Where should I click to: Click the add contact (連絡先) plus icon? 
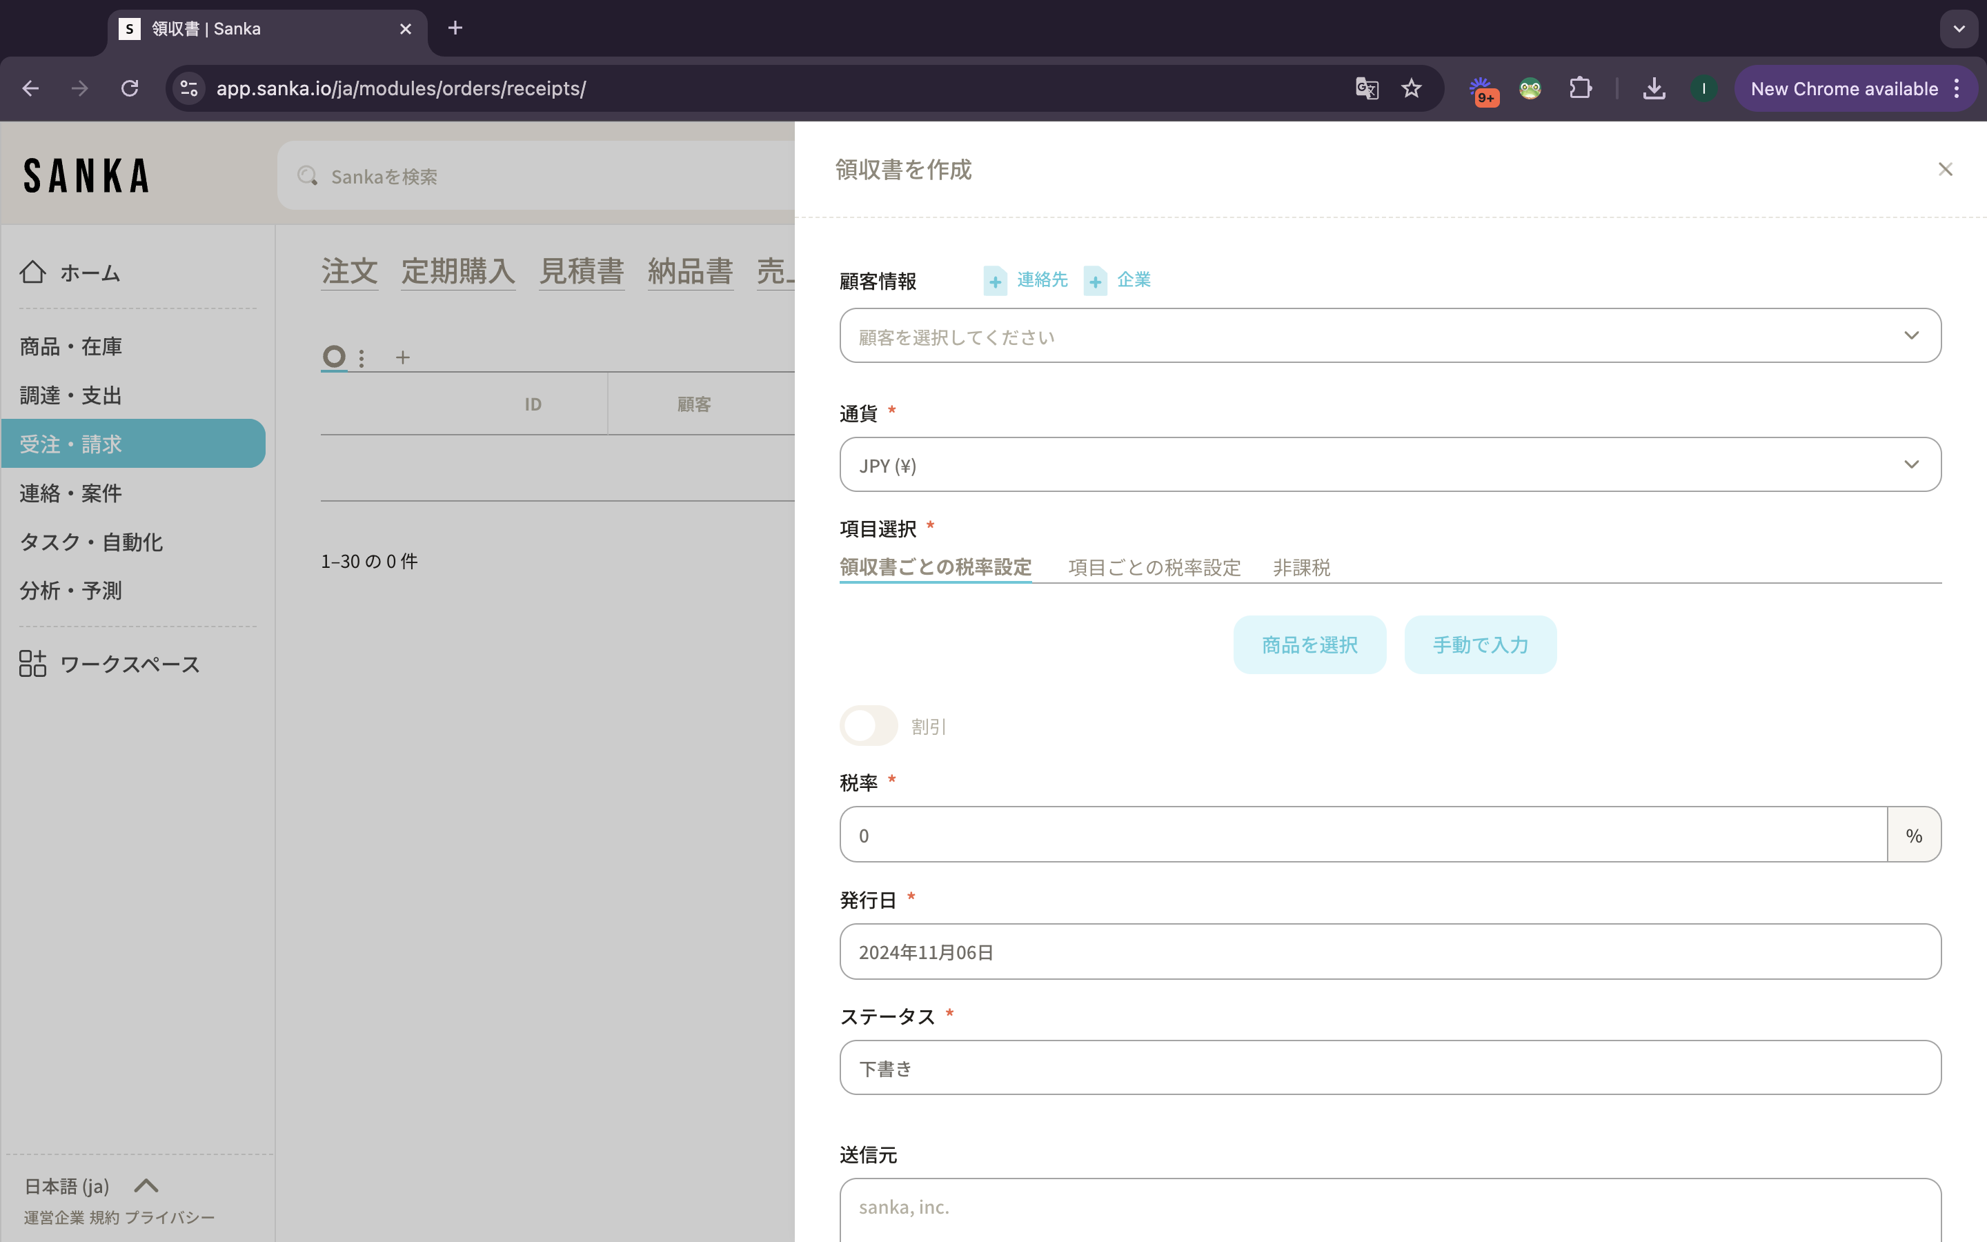click(x=995, y=281)
